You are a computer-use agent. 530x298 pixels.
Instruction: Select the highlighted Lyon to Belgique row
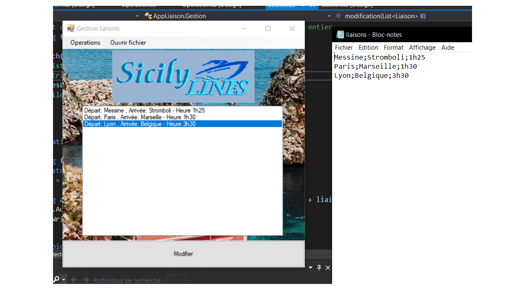point(182,124)
